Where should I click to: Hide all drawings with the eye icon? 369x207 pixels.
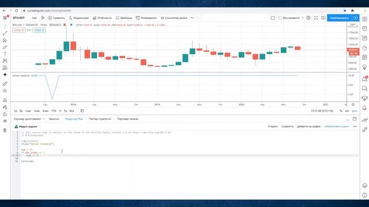(x=5, y=121)
